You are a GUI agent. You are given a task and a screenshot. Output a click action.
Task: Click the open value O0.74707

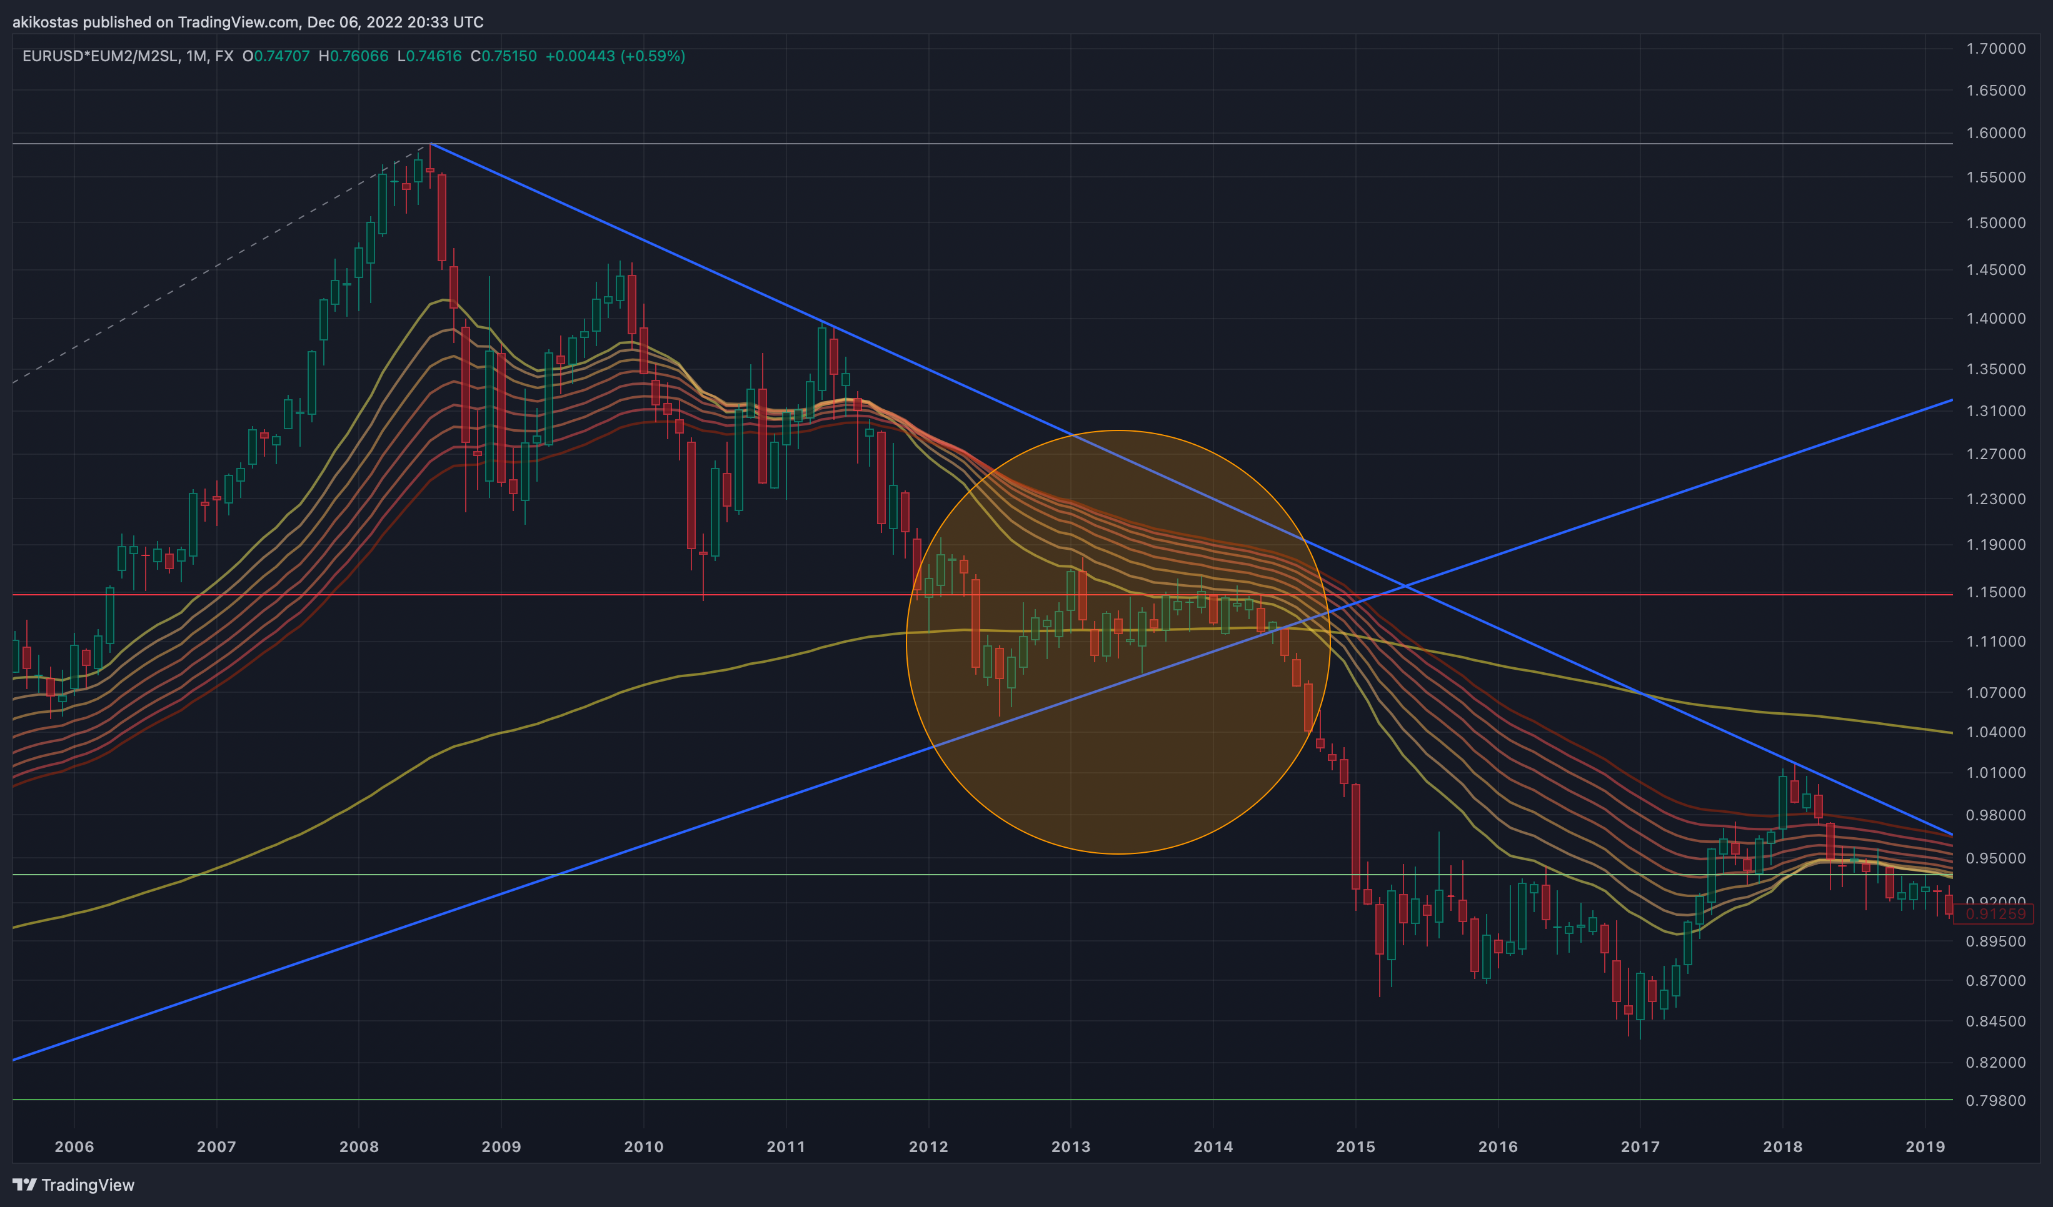276,56
